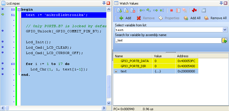Click the current execution arrow at line 51
The width and height of the screenshot is (229, 111).
(3, 14)
